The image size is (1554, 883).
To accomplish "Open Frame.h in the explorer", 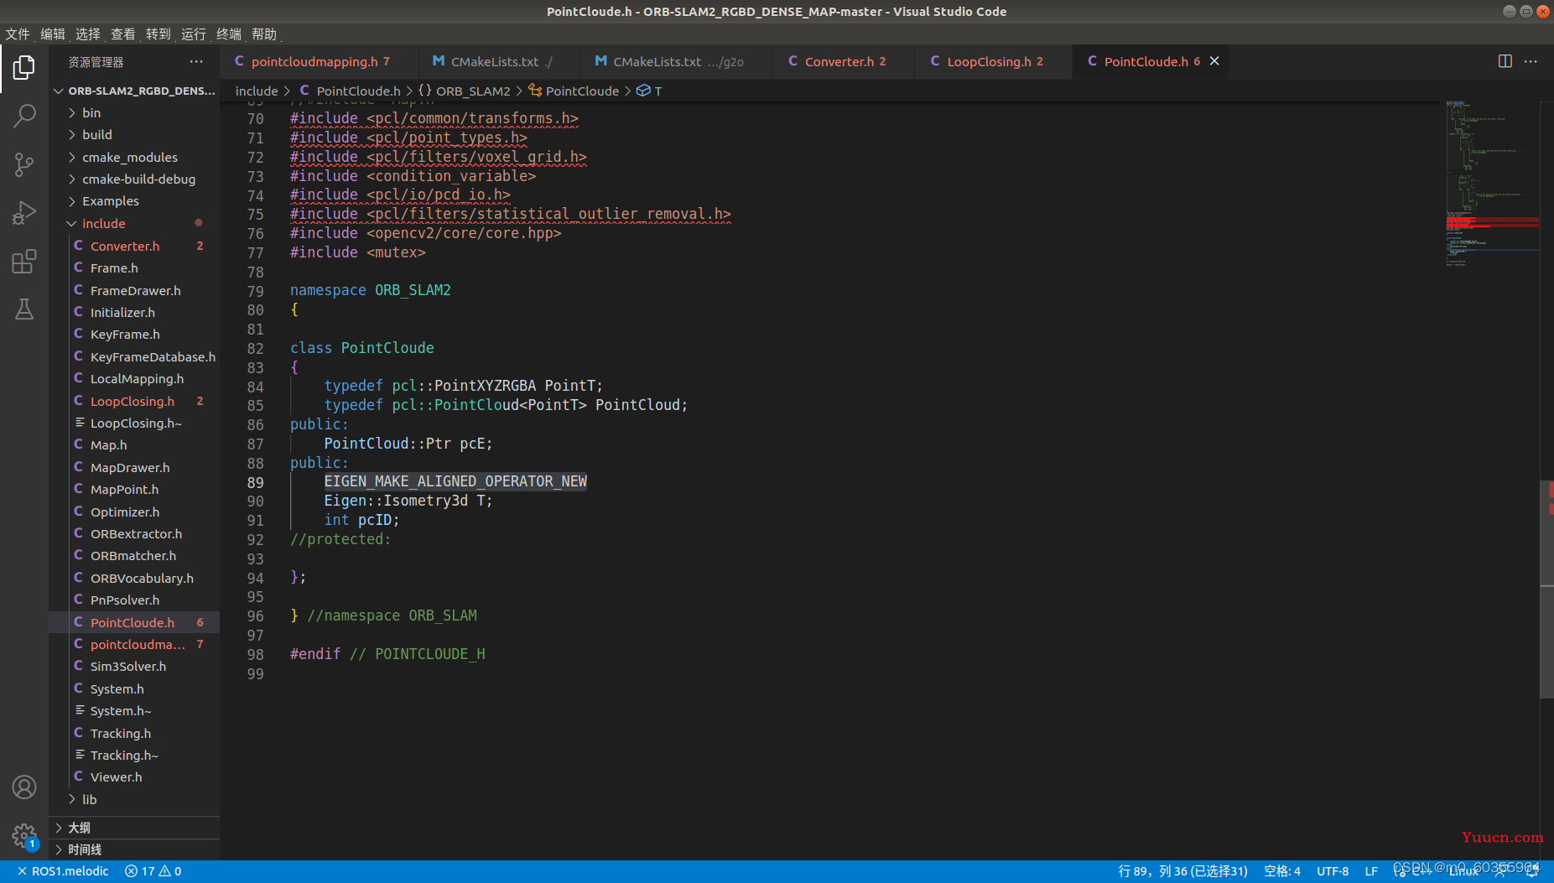I will tap(134, 268).
